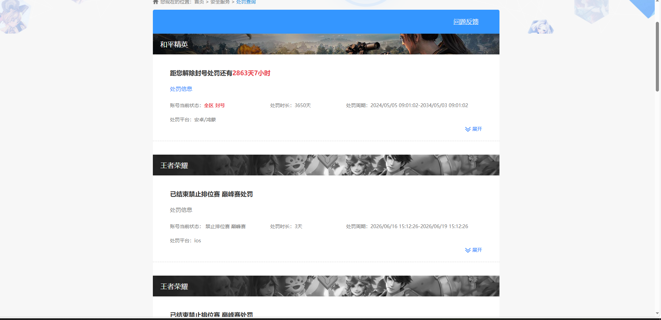Image resolution: width=661 pixels, height=320 pixels.
Task: Select 处罚查询 breadcrumb link
Action: pyautogui.click(x=246, y=2)
